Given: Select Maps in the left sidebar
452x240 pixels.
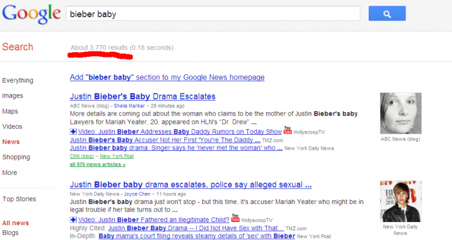Looking at the screenshot, I should pyautogui.click(x=10, y=111).
